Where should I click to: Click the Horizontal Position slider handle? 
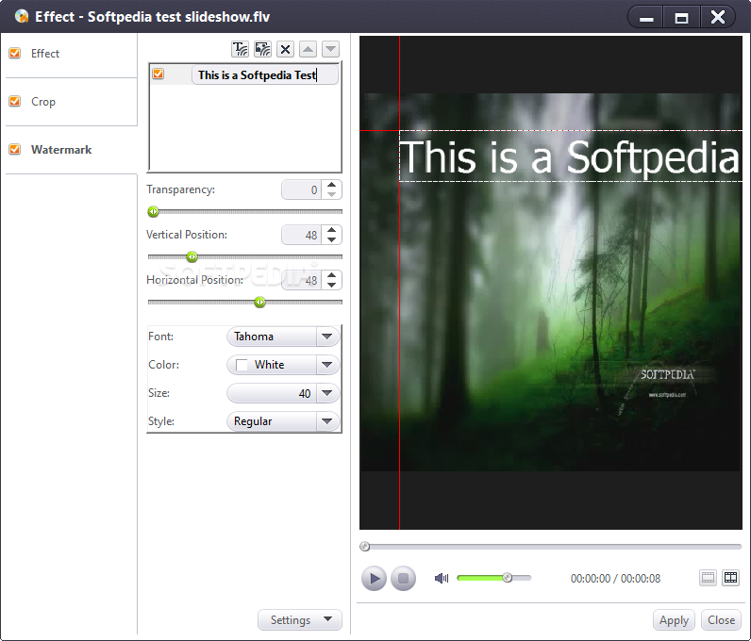click(x=260, y=302)
